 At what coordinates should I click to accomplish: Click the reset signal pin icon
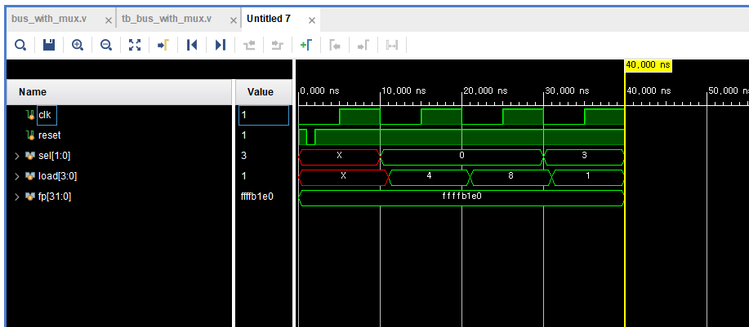[x=30, y=135]
